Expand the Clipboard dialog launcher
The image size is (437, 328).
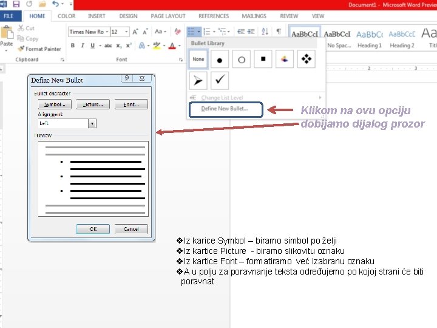[x=62, y=60]
